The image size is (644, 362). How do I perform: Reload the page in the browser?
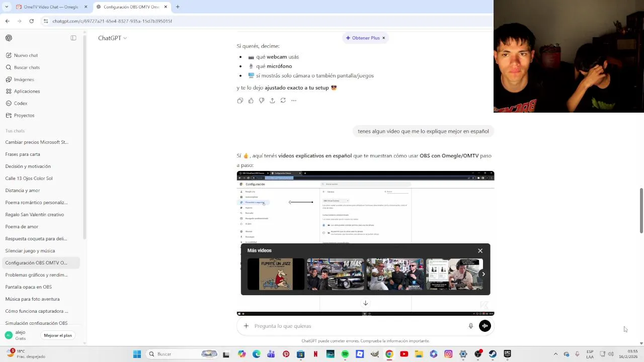click(x=31, y=21)
